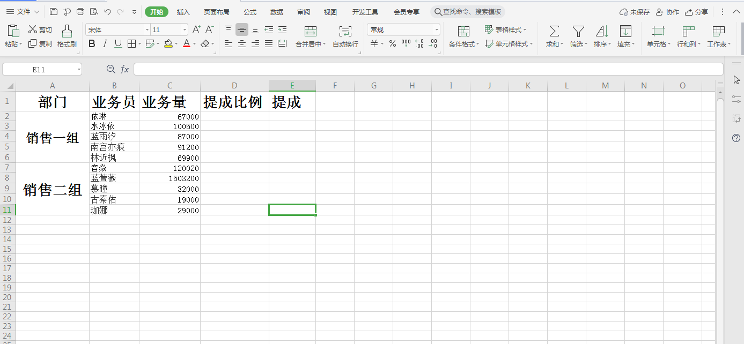
Task: Click the formula bar input field
Action: coord(428,69)
